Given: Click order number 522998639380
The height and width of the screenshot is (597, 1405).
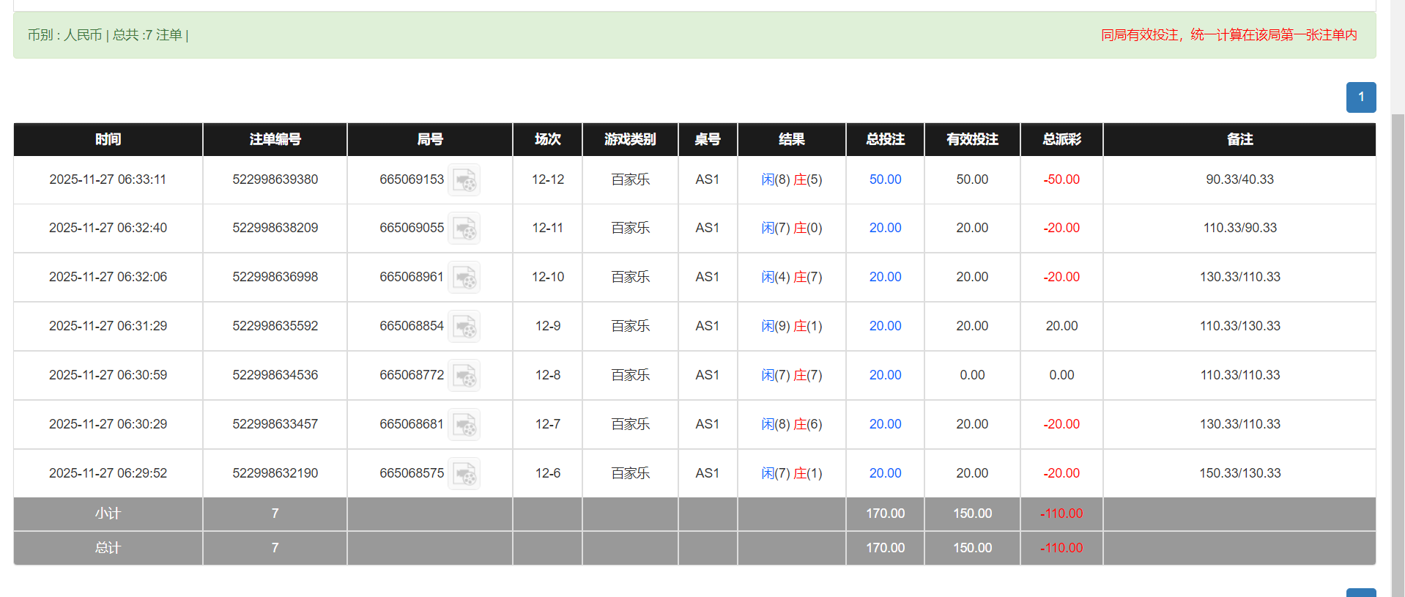Looking at the screenshot, I should tap(275, 179).
